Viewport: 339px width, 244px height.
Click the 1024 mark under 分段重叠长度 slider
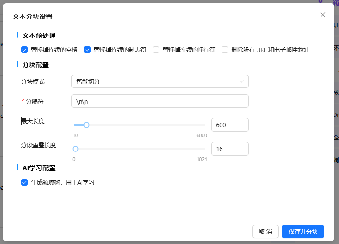[202, 159]
